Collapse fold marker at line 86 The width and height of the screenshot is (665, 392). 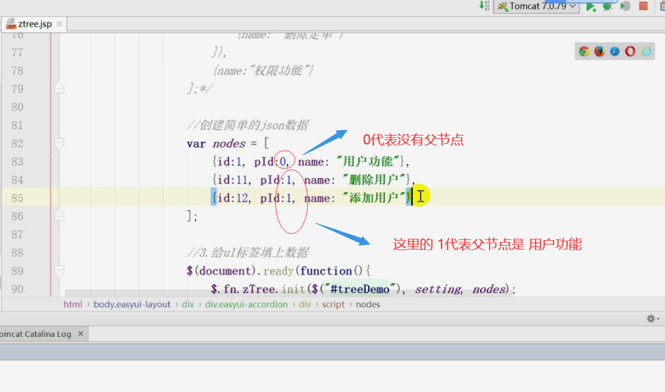click(x=60, y=216)
